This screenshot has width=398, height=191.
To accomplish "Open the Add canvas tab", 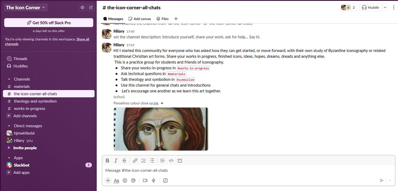I will click(x=139, y=19).
